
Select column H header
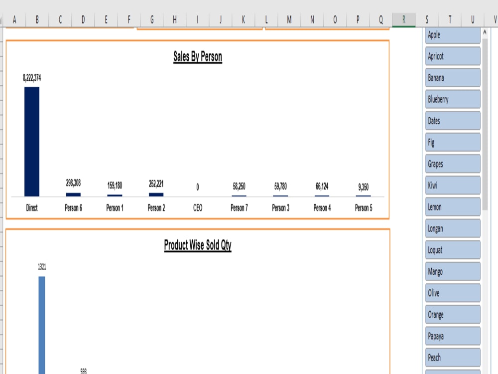[x=175, y=20]
